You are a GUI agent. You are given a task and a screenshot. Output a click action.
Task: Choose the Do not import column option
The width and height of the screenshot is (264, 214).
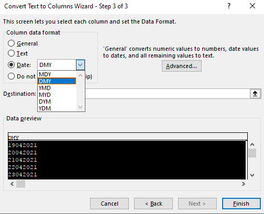click(11, 76)
